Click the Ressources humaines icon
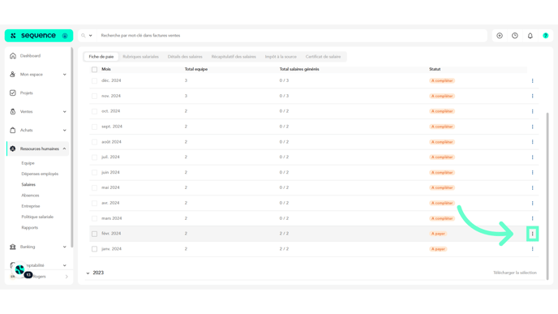The image size is (558, 314). pyautogui.click(x=13, y=148)
